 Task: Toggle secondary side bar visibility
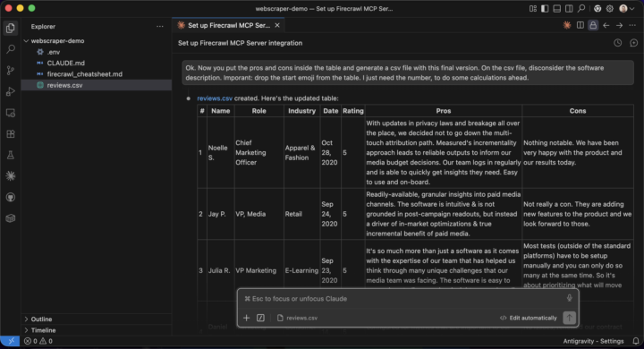pos(569,8)
